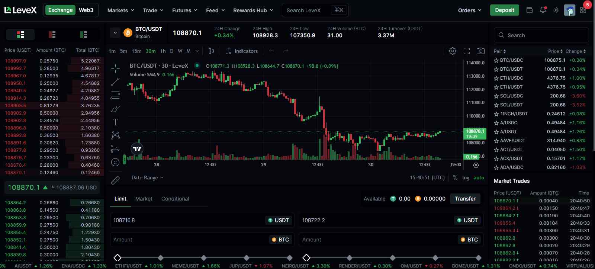Toggle light/dark theme
Viewport: 595px width, 269px height.
(x=556, y=10)
